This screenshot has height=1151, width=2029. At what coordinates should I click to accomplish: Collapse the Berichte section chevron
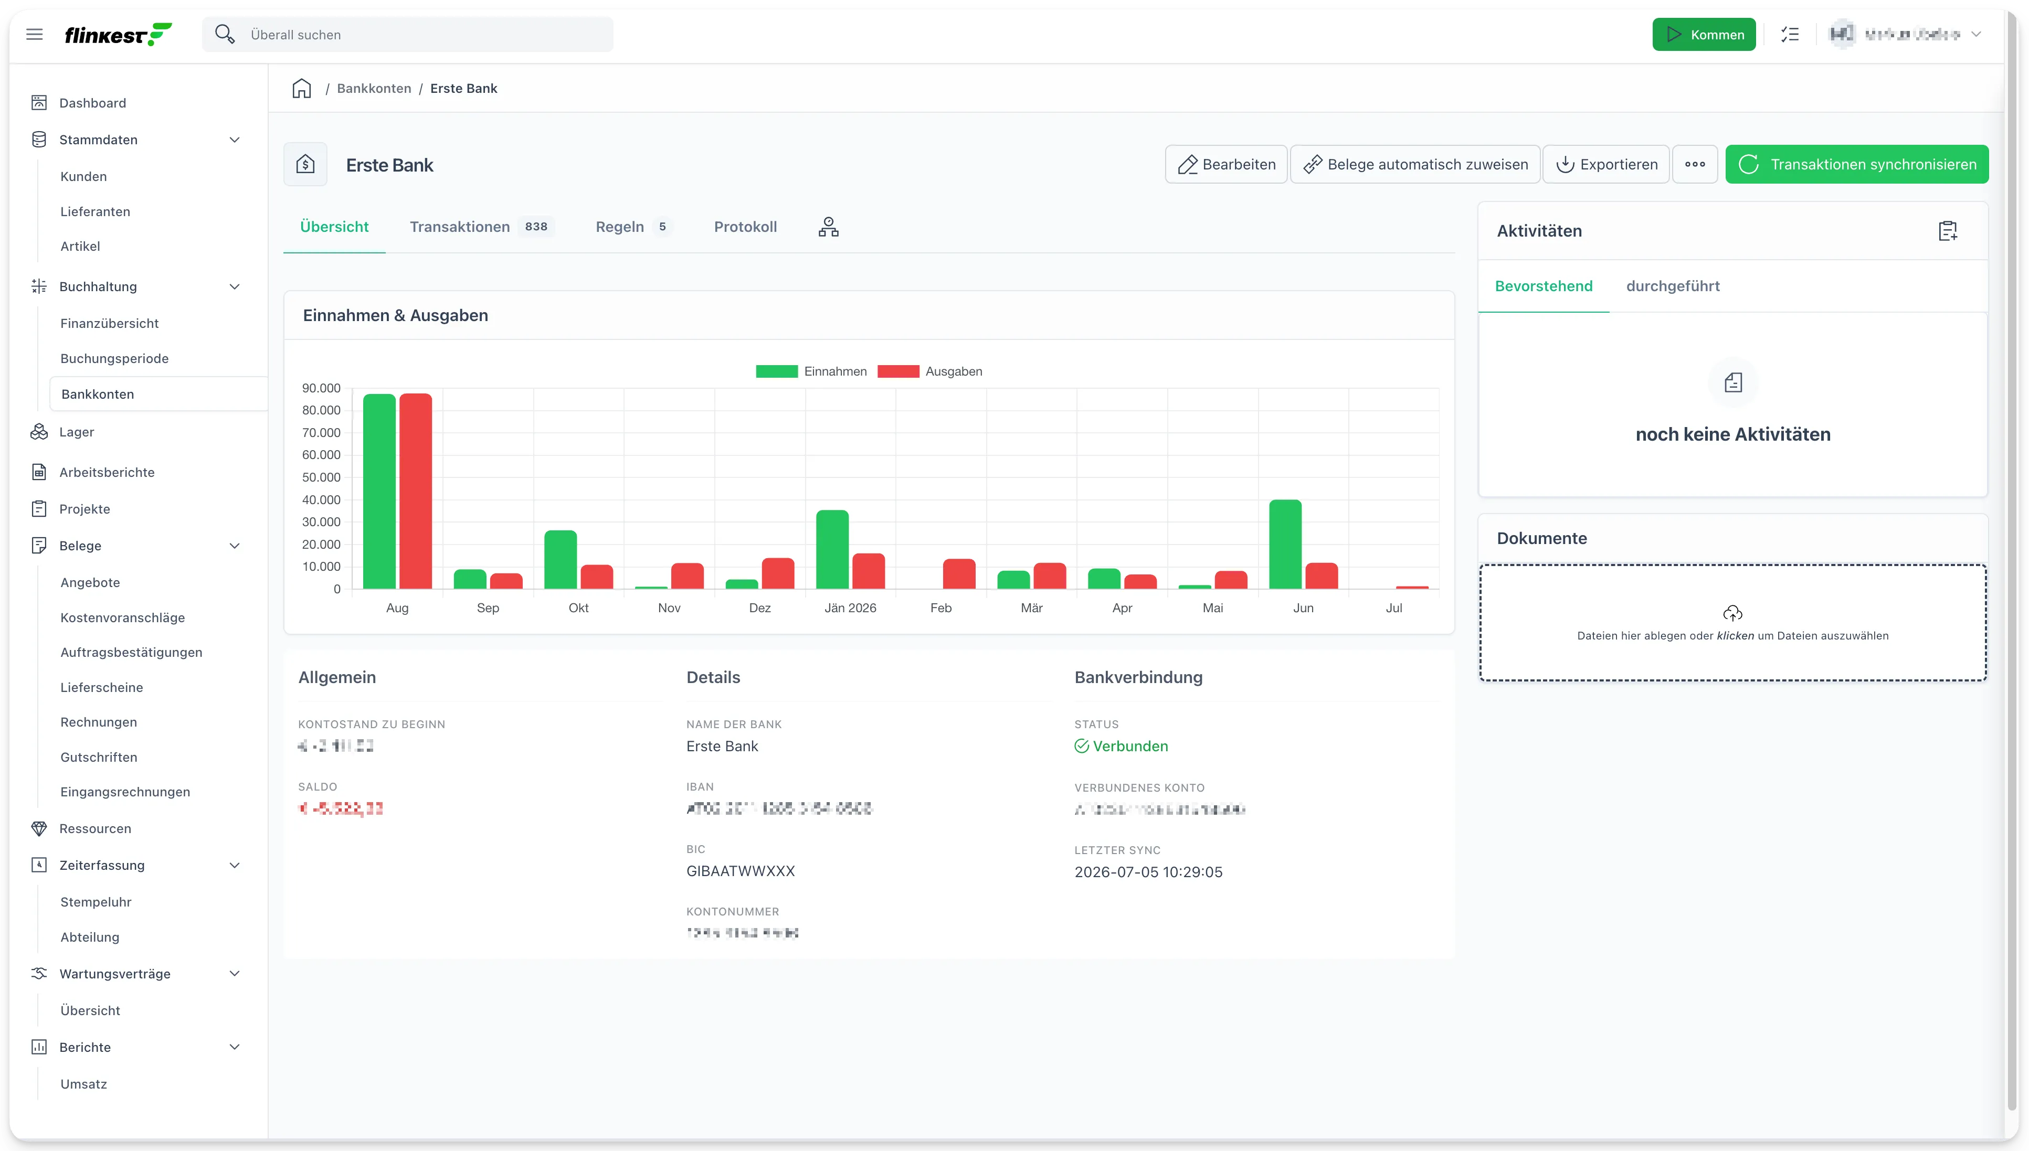(x=234, y=1048)
